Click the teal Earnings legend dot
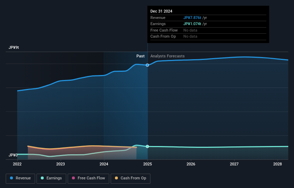This screenshot has height=188, width=294. pyautogui.click(x=42, y=178)
